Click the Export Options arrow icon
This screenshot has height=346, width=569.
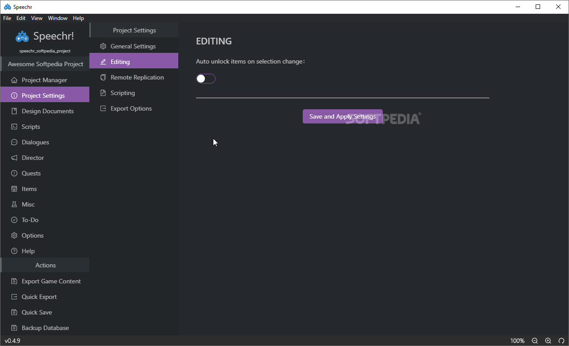point(103,108)
